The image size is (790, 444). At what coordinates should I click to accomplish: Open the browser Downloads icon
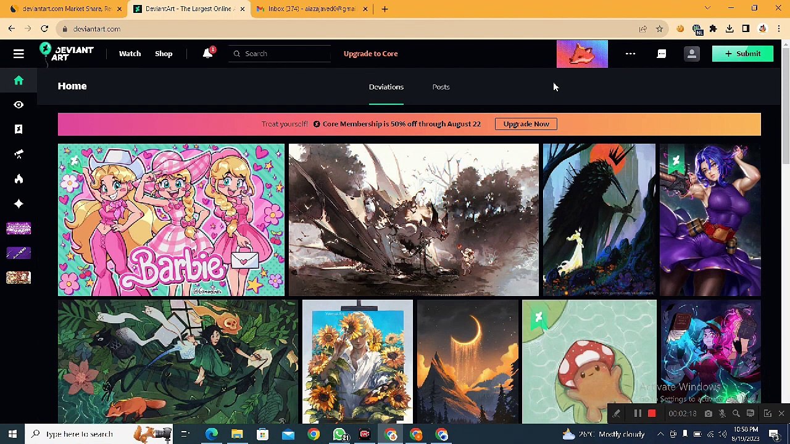coord(730,28)
